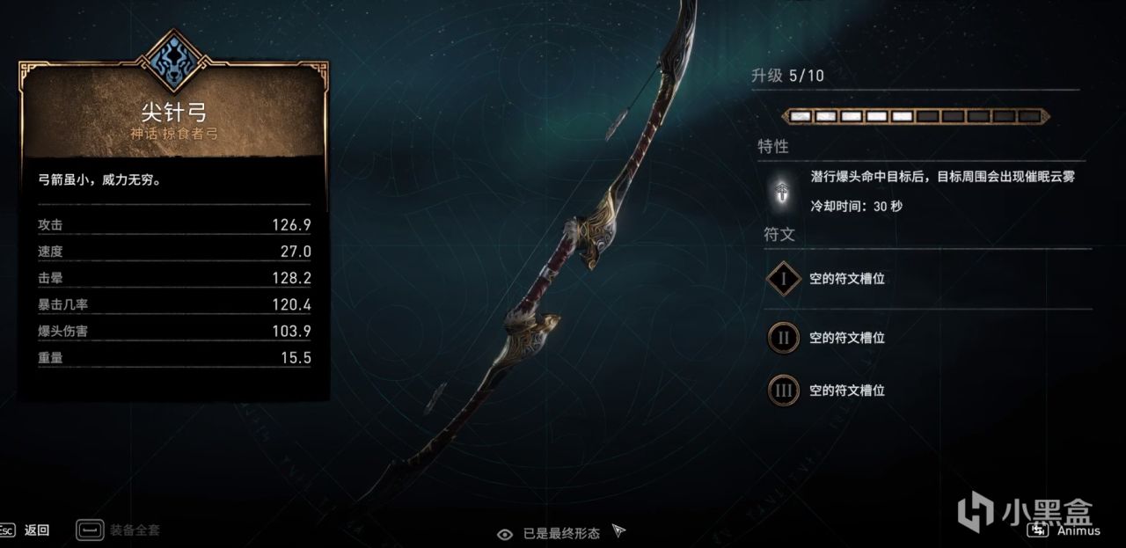The width and height of the screenshot is (1126, 548).
Task: Click the 空的符文槽位 label of slot II
Action: [x=847, y=338]
